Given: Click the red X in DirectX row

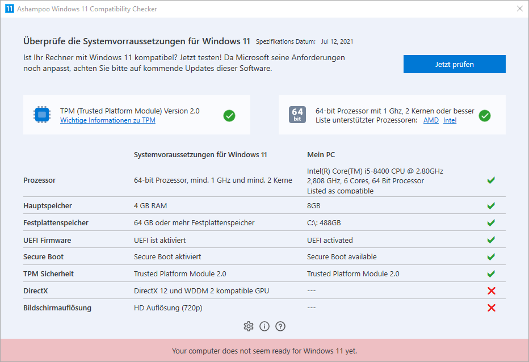Looking at the screenshot, I should [492, 291].
